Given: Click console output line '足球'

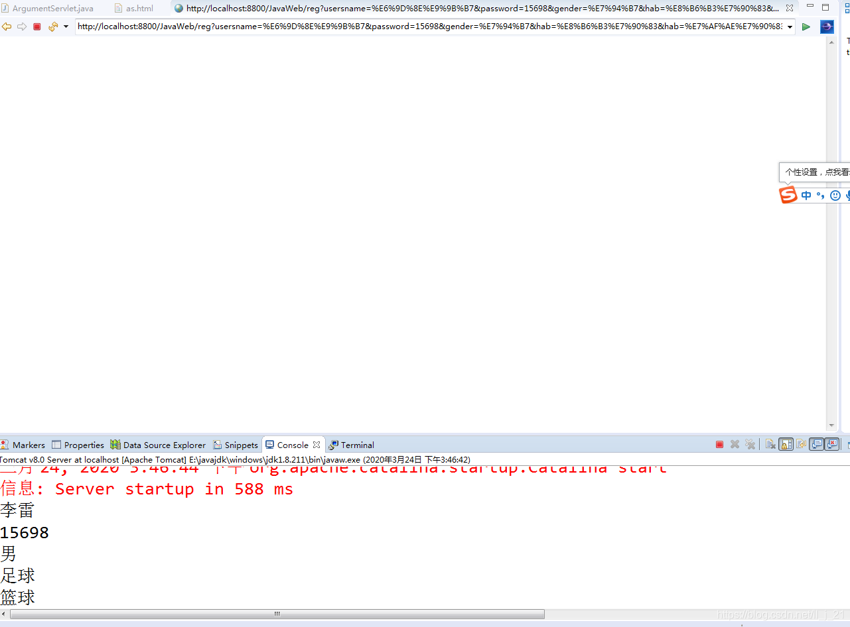Looking at the screenshot, I should pos(17,575).
